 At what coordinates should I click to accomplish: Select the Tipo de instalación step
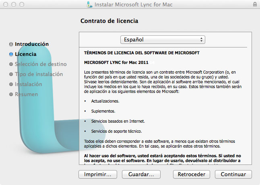[39, 74]
